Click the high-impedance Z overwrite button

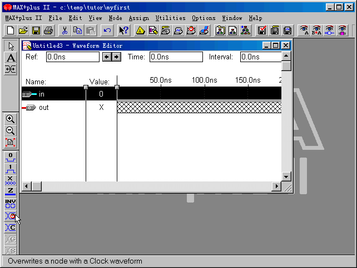[10, 190]
